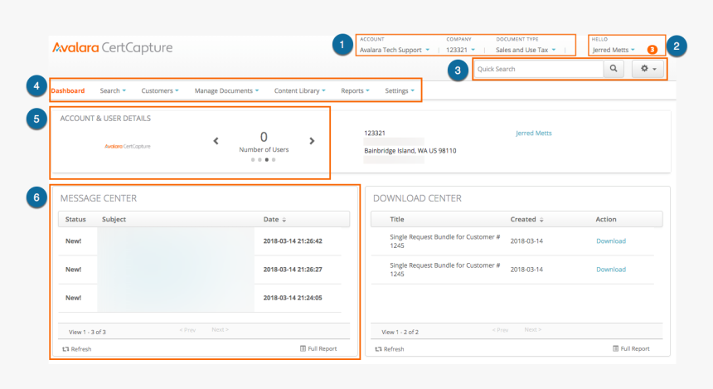Expand the Reports menu
Image resolution: width=713 pixels, height=389 pixels.
click(355, 90)
